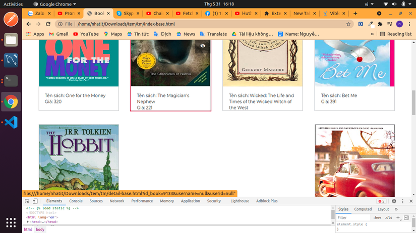Open DevTools settings gear
The height and width of the screenshot is (233, 416).
(x=394, y=201)
